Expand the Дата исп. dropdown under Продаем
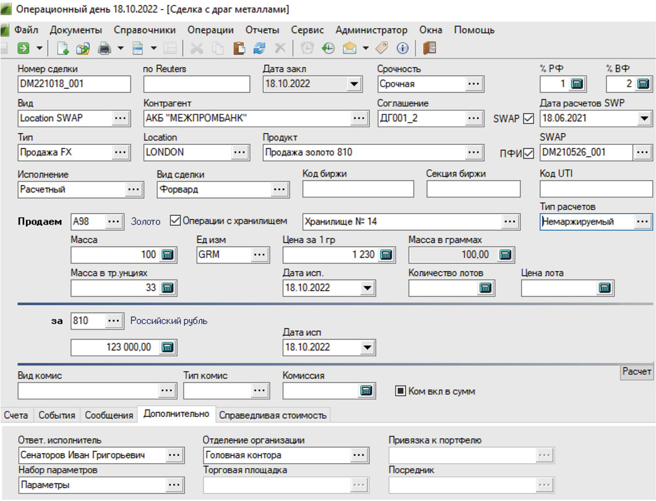This screenshot has height=501, width=656. [x=368, y=288]
